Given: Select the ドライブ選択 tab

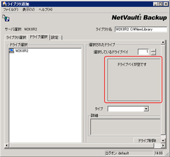Looking at the screenshot, I should click(x=39, y=37).
